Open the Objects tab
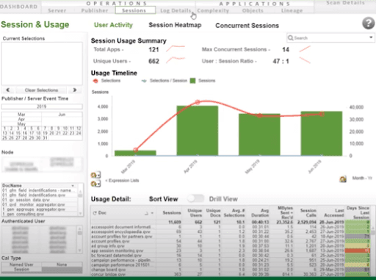 pos(253,10)
